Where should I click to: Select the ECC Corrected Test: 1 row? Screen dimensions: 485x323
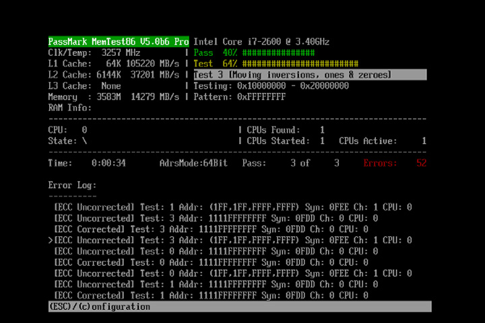point(211,295)
